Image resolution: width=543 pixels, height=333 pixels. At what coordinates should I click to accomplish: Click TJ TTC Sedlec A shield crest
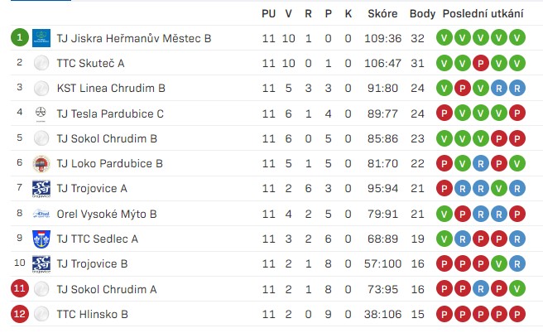click(x=41, y=239)
